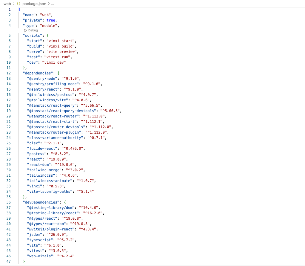Viewport: 305px width, 266px height.
Task: Click the "@tailwindcss/postcss" dependency name
Action: (51, 95)
